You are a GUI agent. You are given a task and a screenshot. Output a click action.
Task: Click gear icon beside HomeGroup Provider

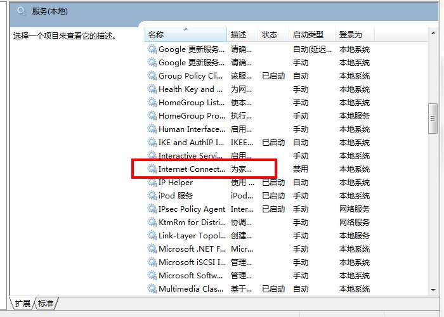(152, 116)
